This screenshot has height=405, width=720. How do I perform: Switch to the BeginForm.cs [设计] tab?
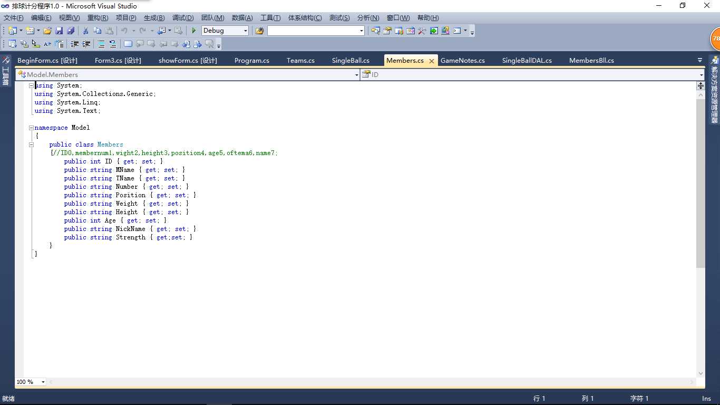[x=47, y=60]
